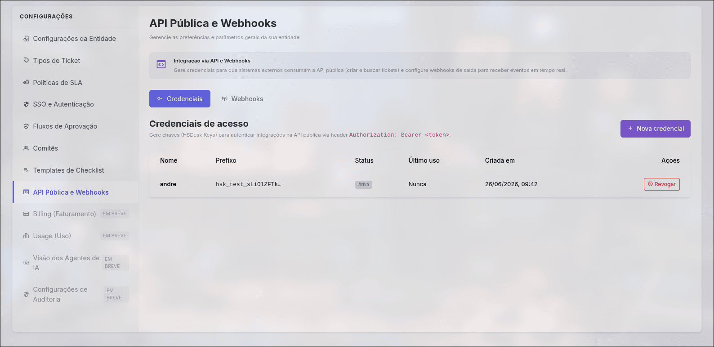Click the Billing credit card icon

(x=26, y=214)
